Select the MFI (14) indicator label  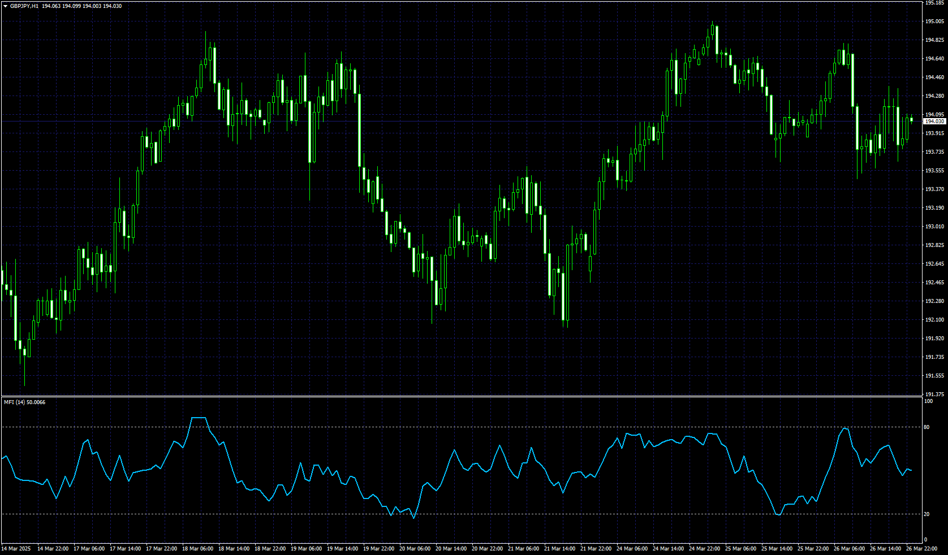24,402
